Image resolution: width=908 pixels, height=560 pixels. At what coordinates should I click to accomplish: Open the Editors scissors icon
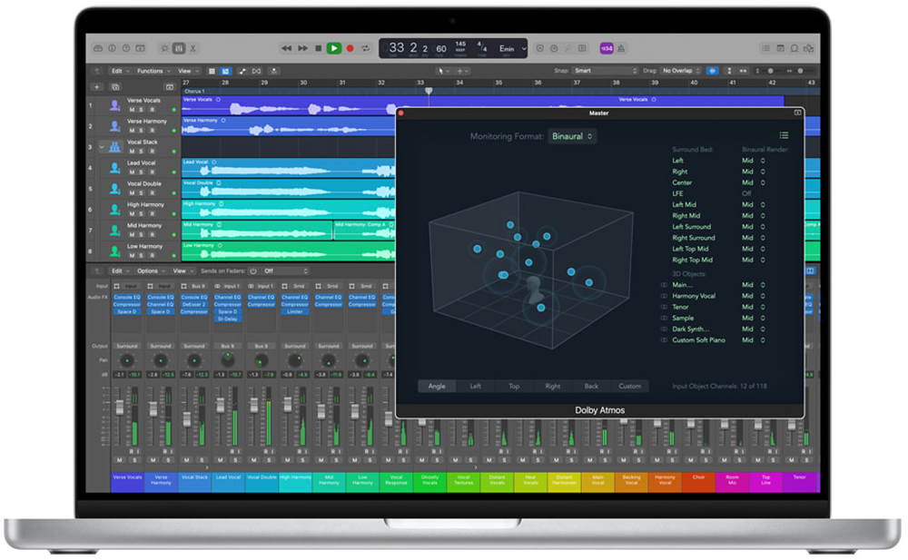point(192,49)
